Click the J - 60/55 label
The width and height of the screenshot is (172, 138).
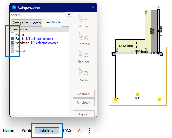[161, 31]
